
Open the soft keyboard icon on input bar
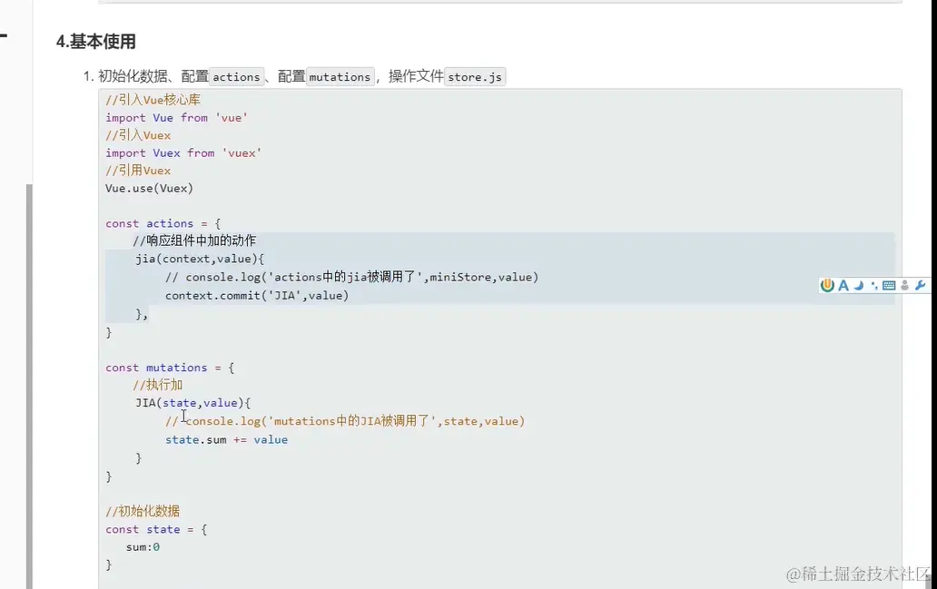pos(888,285)
